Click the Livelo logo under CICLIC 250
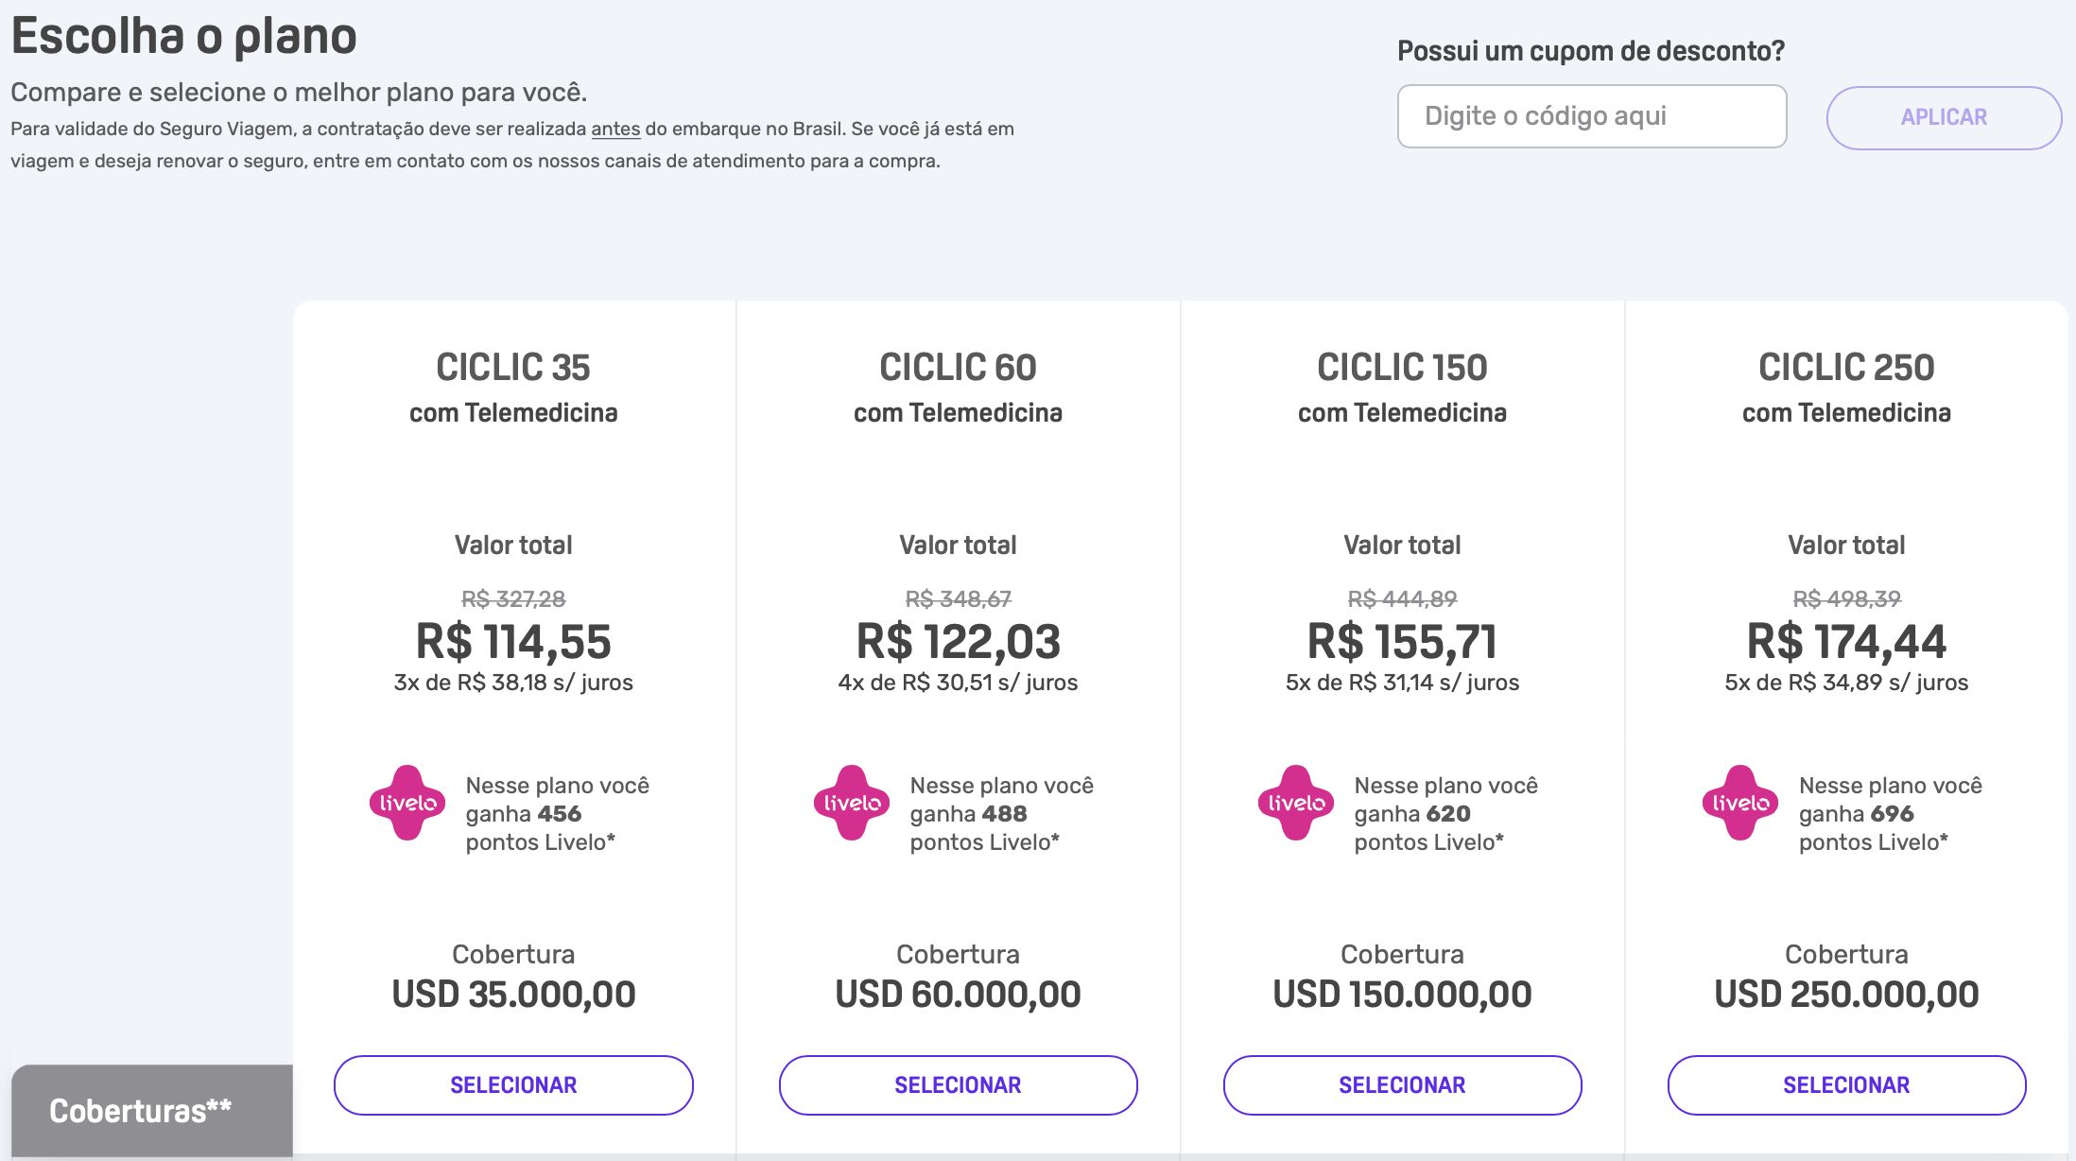2076x1161 pixels. tap(1739, 803)
